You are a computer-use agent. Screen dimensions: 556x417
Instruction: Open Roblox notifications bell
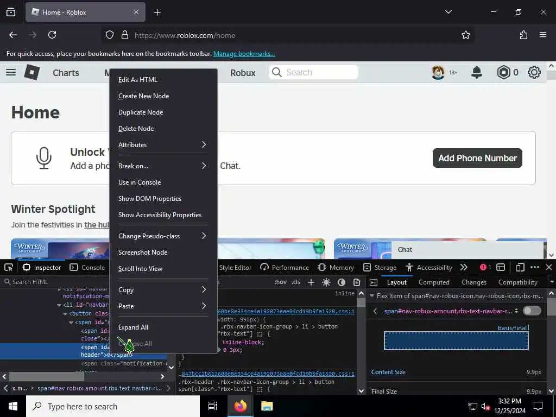(477, 72)
